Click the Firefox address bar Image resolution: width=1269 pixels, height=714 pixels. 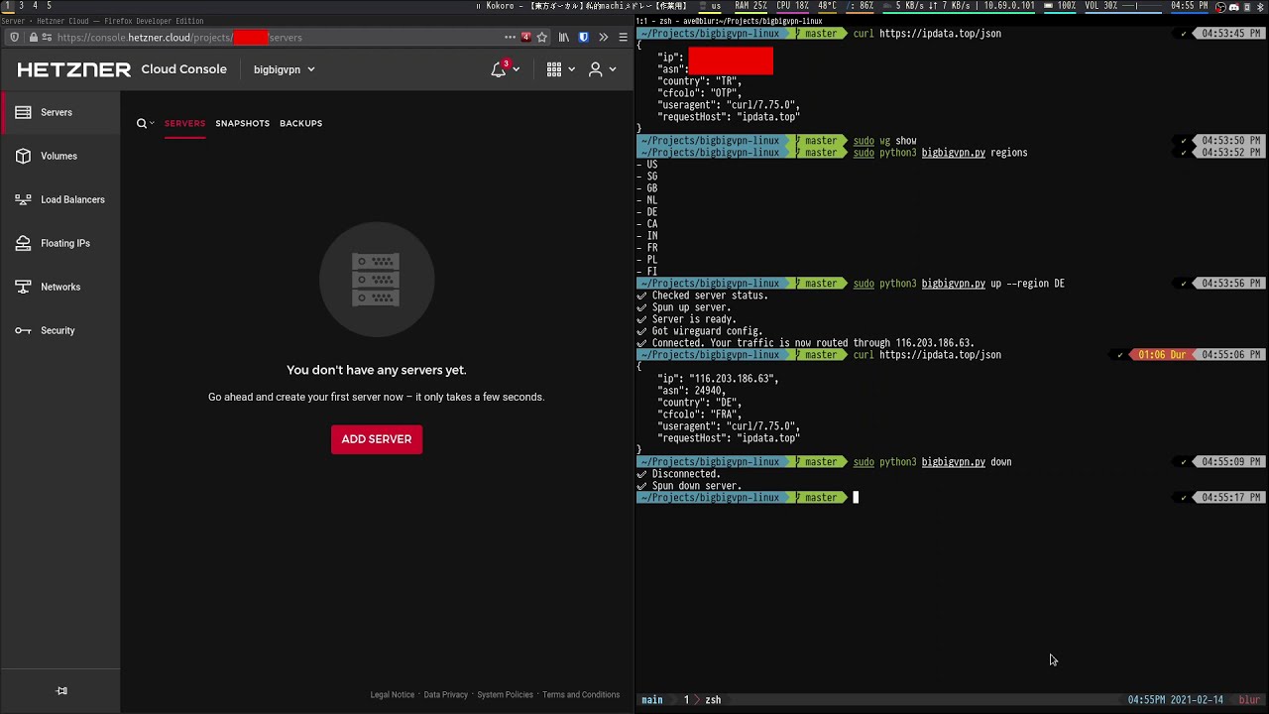coord(278,38)
